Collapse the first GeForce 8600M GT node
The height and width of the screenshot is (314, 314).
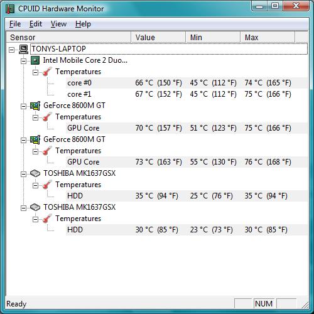pyautogui.click(x=23, y=106)
